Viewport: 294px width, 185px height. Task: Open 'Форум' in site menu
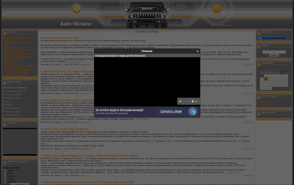pos(9,105)
